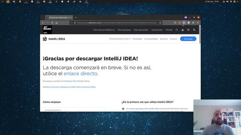Viewport: 241px width, 135px height.
Task: Close the Gracias por descargar tab
Action: 71,18
